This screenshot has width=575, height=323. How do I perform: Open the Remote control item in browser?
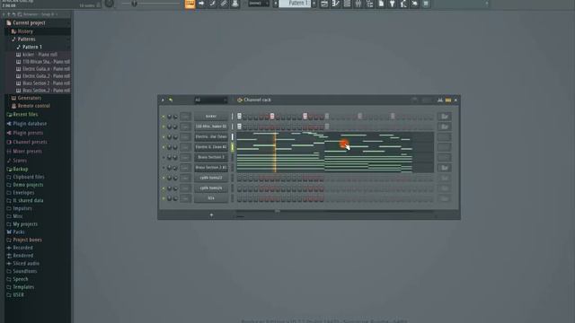coord(34,106)
